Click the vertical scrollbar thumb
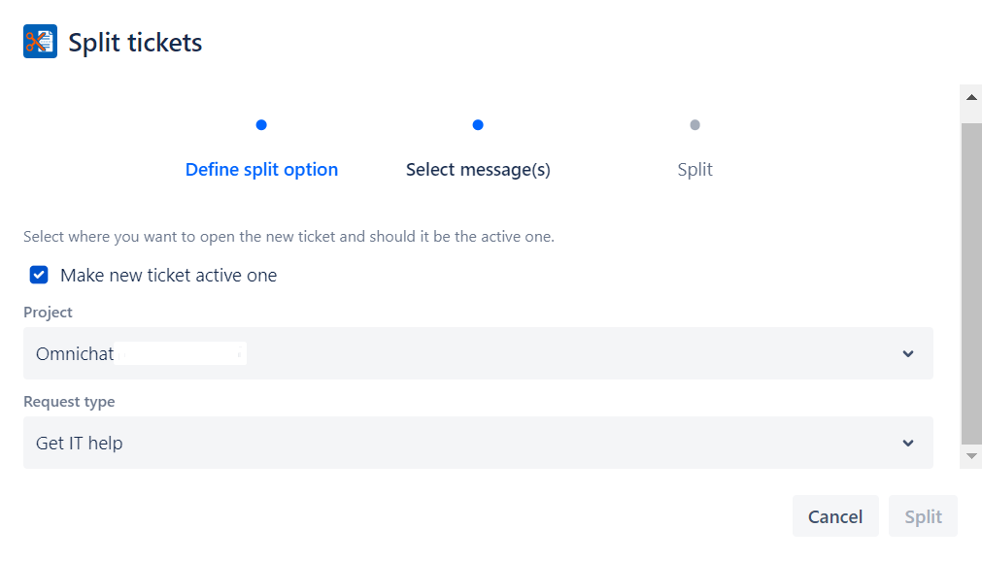 [970, 281]
